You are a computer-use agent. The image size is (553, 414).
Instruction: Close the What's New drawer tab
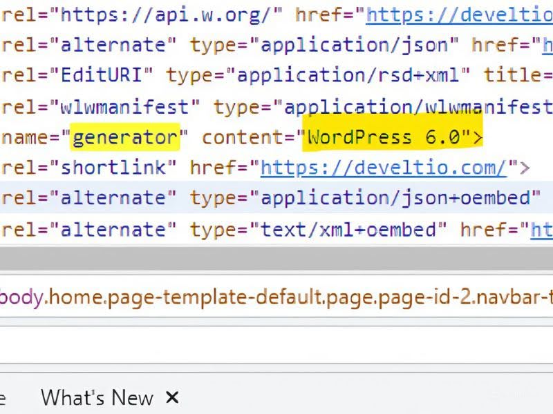173,397
